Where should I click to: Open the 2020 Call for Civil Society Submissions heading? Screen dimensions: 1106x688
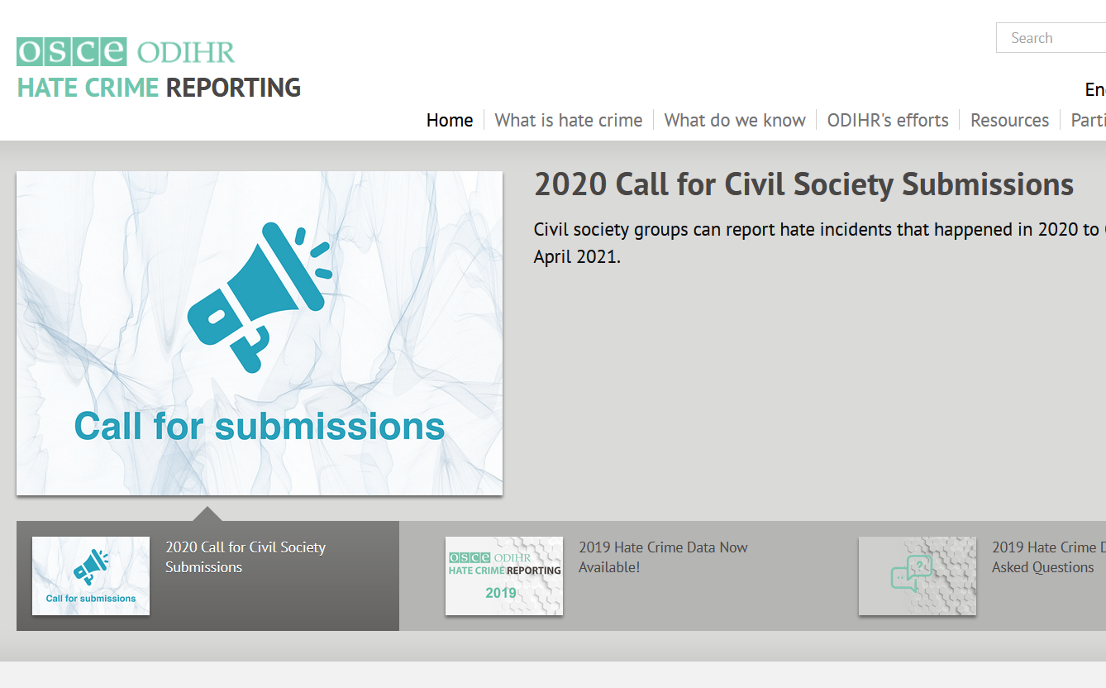(x=803, y=184)
